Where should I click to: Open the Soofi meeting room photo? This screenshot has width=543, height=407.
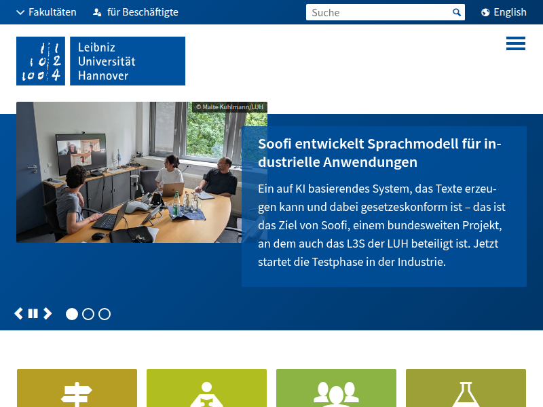click(129, 172)
